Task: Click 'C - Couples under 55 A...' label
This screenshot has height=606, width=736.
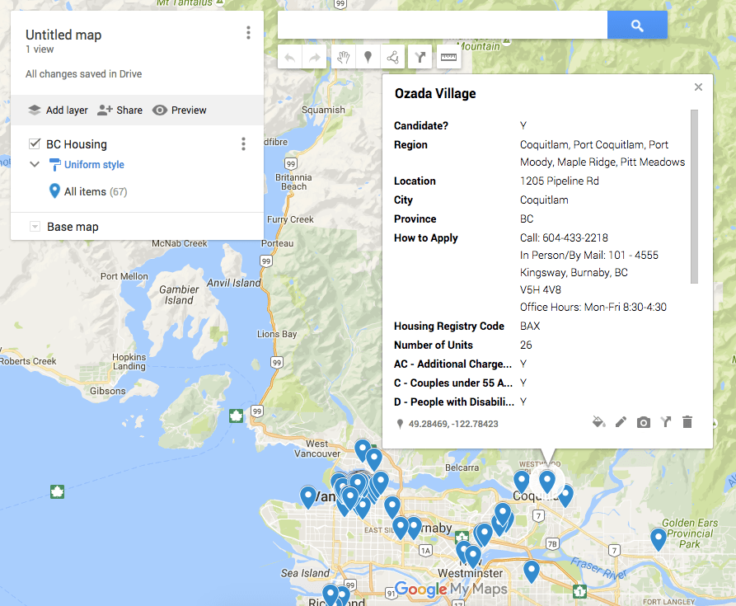Action: pos(453,383)
